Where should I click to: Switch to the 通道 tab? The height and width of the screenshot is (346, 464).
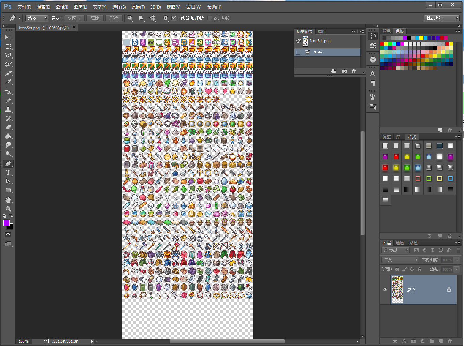tap(400, 243)
